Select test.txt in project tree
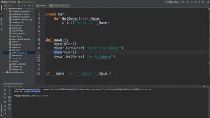 pyautogui.click(x=13, y=61)
